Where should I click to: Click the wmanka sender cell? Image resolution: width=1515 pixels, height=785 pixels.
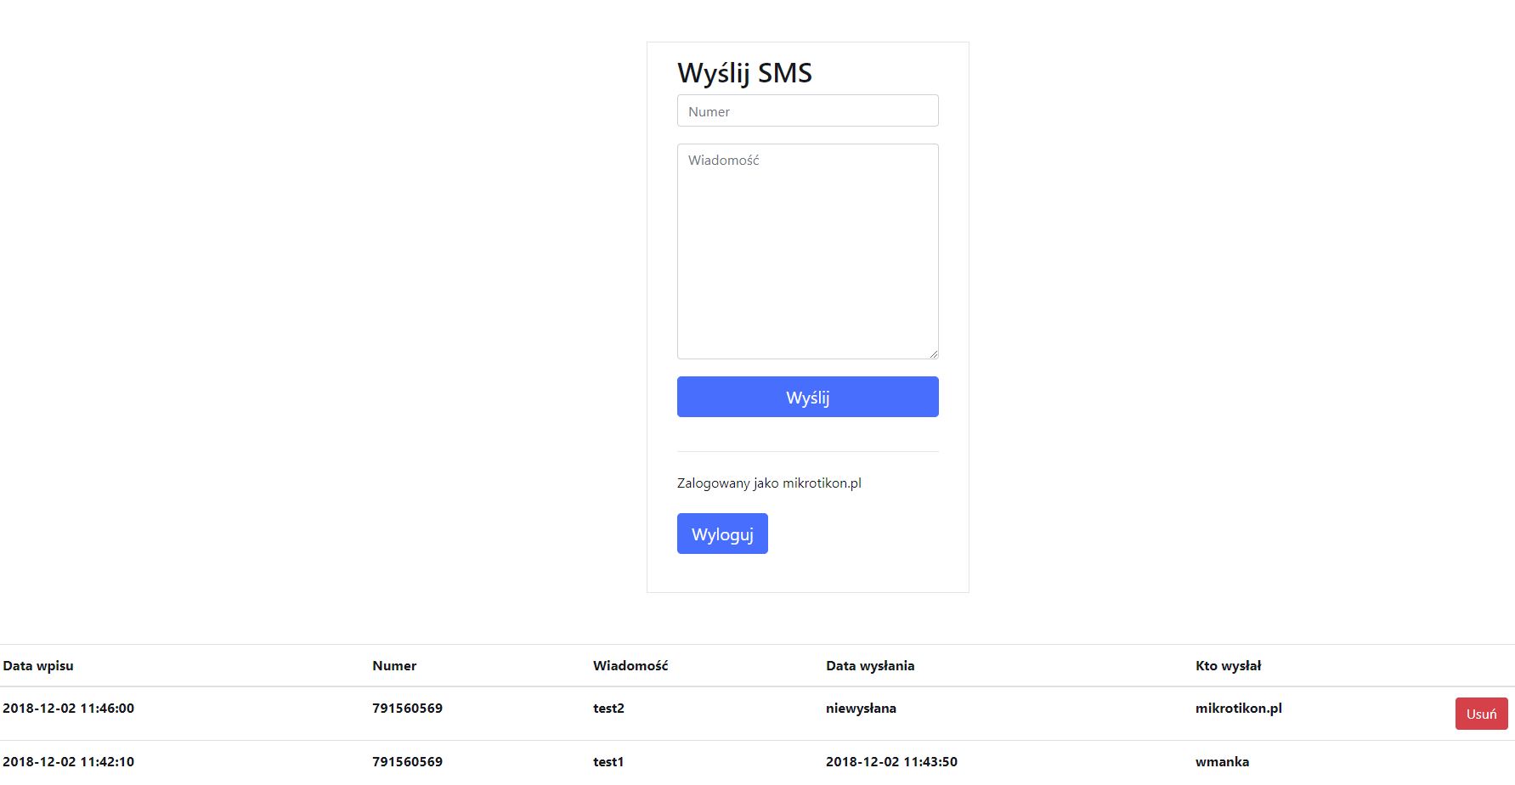[x=1222, y=762]
